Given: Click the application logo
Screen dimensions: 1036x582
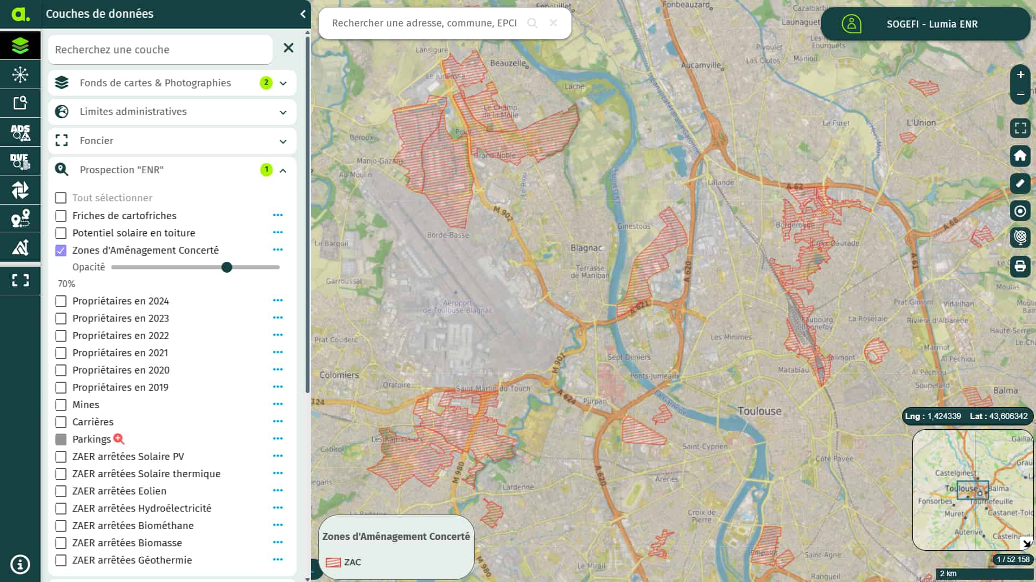Looking at the screenshot, I should coord(21,14).
